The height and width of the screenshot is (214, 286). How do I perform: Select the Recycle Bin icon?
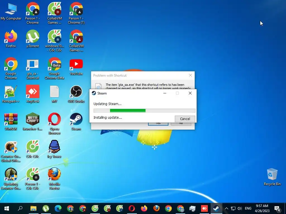click(x=272, y=177)
